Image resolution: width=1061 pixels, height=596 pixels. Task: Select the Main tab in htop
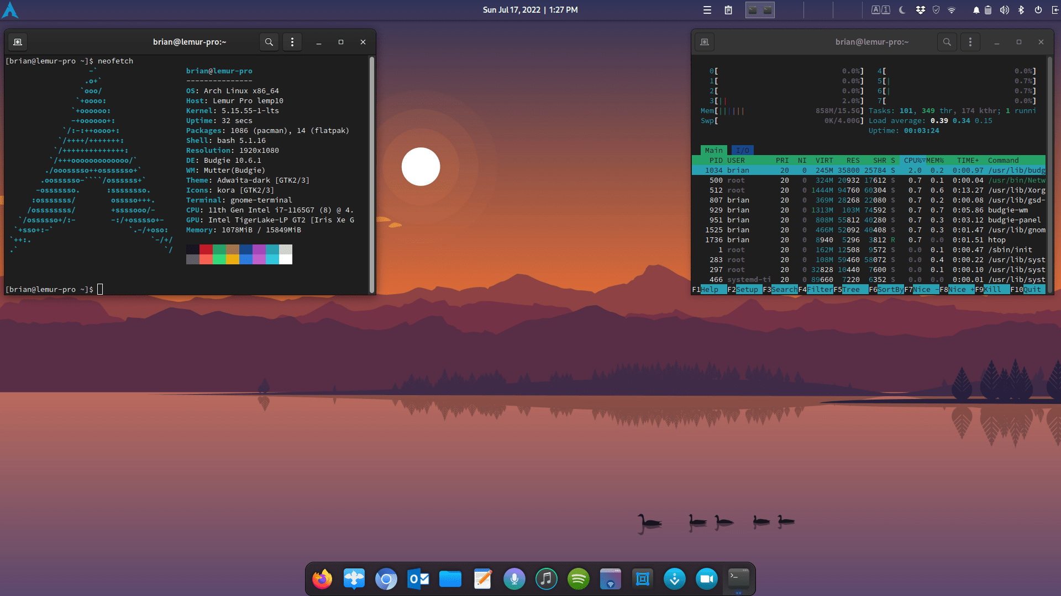(713, 150)
